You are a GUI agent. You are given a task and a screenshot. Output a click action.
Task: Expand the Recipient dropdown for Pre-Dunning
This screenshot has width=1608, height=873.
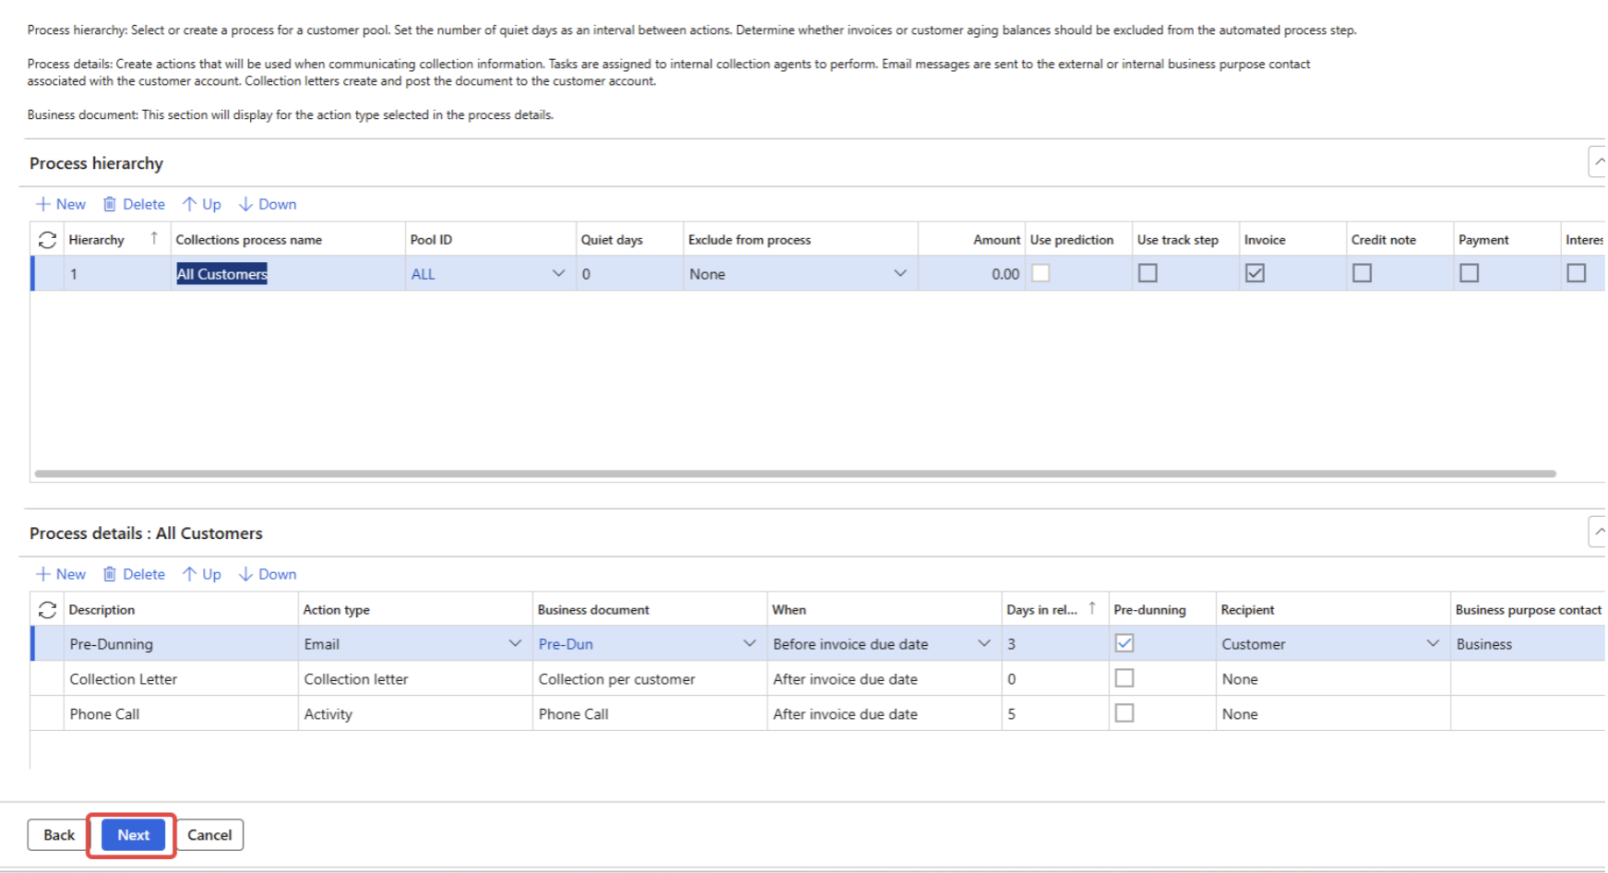pos(1433,643)
